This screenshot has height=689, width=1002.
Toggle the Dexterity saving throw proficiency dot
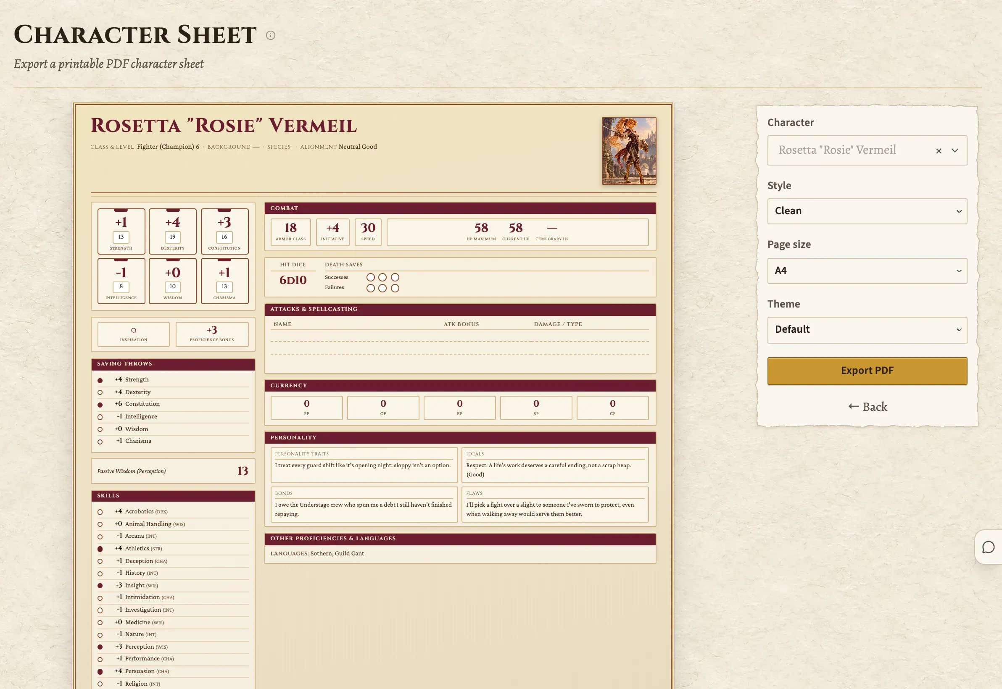pyautogui.click(x=100, y=392)
